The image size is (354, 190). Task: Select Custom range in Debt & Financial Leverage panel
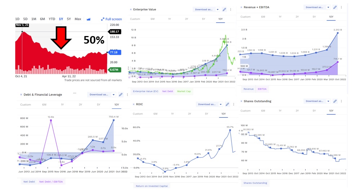(26, 105)
